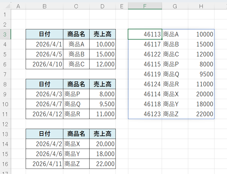The height and width of the screenshot is (174, 227).
Task: Click row 8 header
Action: point(5,84)
